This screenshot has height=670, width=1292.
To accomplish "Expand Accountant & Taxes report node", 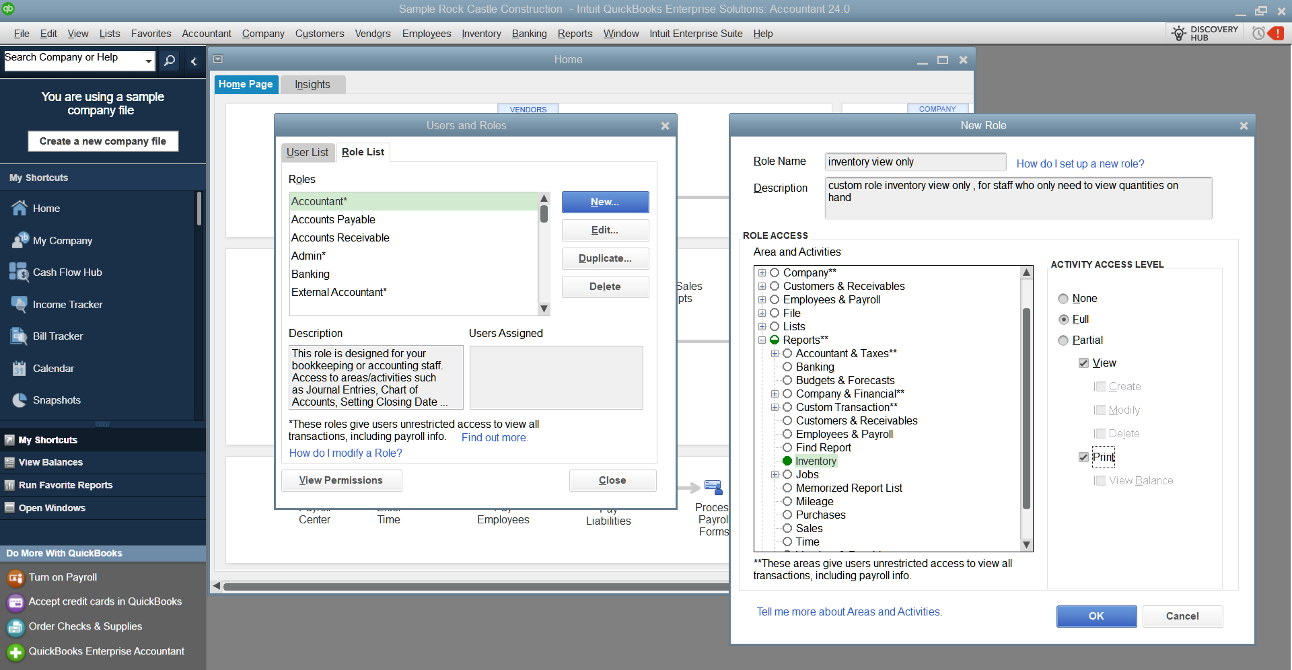I will tap(775, 354).
